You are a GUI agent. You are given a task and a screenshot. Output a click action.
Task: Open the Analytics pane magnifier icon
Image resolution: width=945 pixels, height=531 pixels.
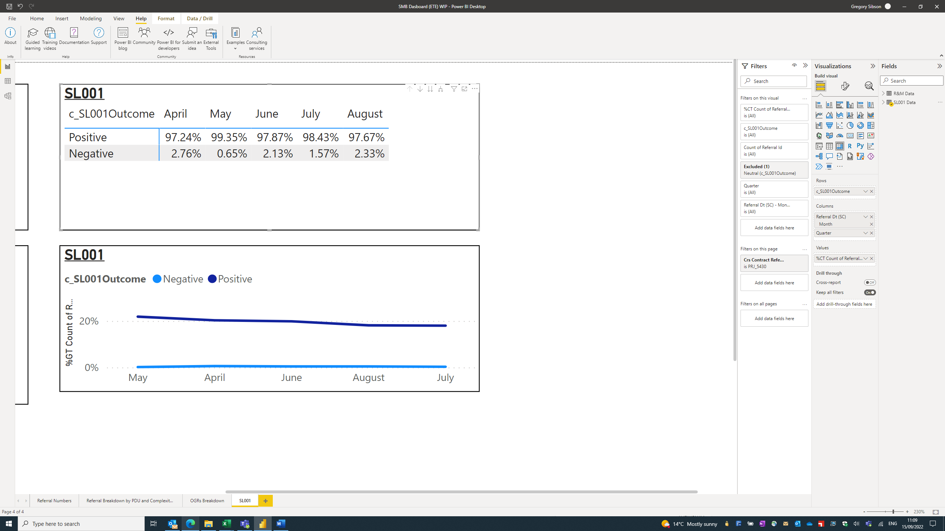pyautogui.click(x=869, y=86)
